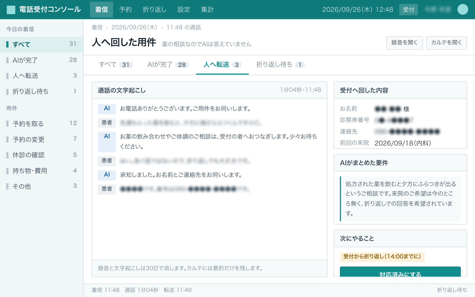Click the 1分04秒・11:48 call duration label
This screenshot has height=297, width=475.
tap(300, 90)
